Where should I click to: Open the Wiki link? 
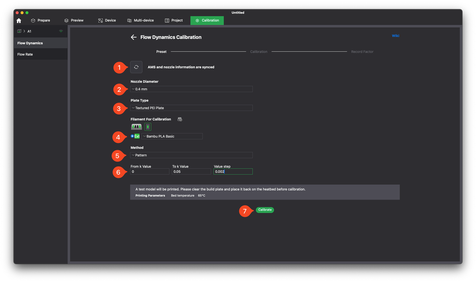pos(395,36)
